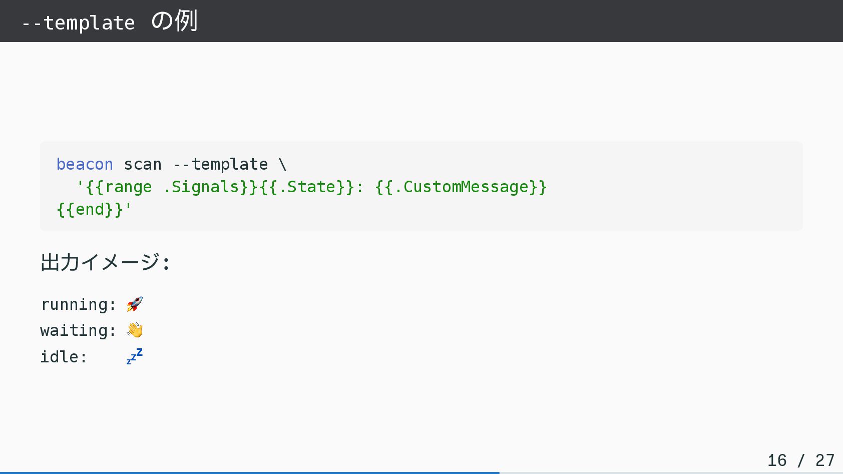843x474 pixels.
Task: Click the unfilled part of the progress bar
Action: (x=671, y=472)
